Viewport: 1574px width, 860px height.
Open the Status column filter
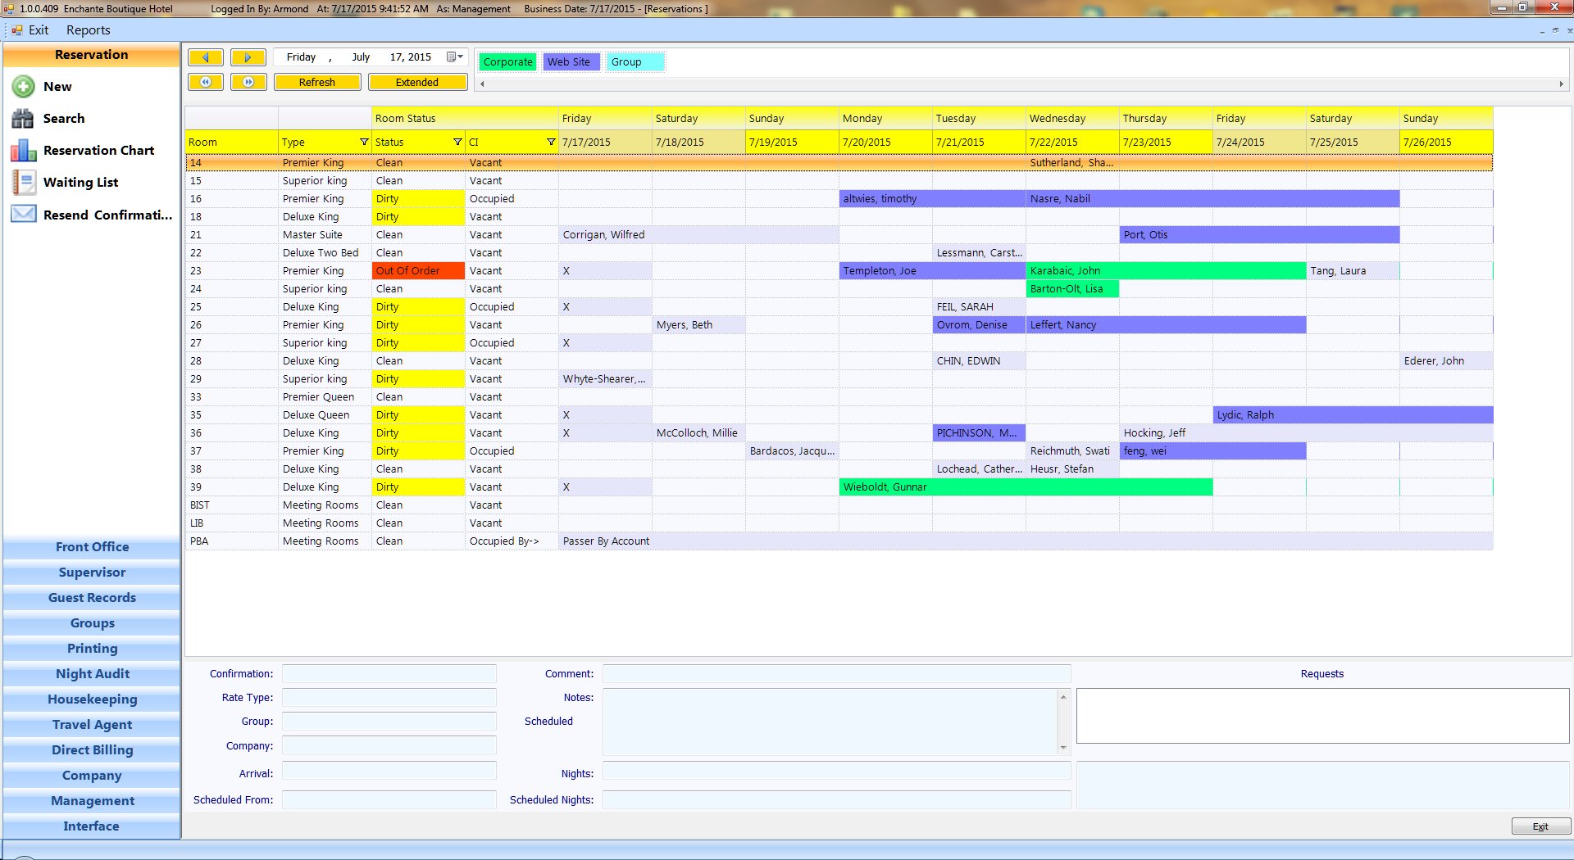tap(457, 142)
